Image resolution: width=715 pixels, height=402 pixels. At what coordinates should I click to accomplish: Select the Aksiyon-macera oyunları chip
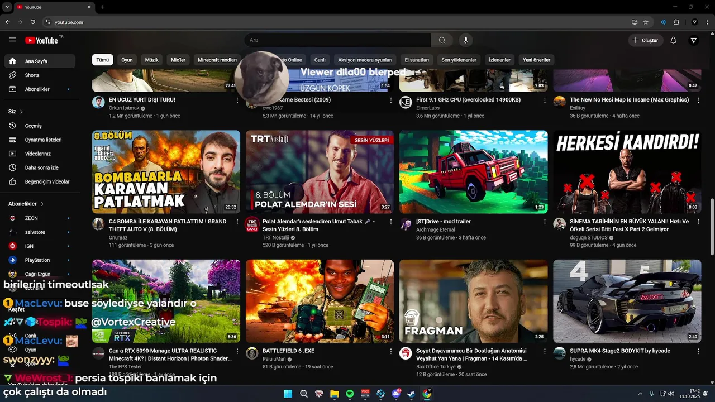coord(365,60)
